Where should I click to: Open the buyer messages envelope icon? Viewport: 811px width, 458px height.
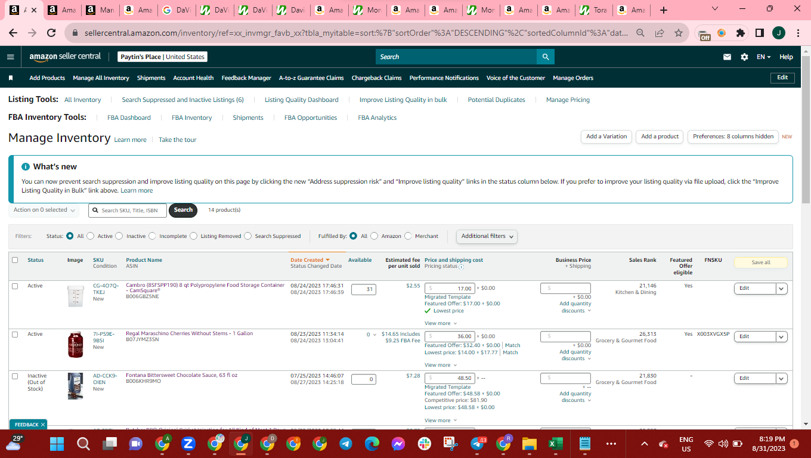(x=727, y=57)
